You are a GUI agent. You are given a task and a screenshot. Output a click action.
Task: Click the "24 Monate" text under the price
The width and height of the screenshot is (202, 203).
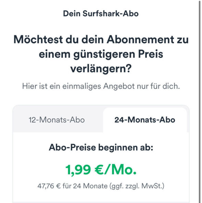(90, 186)
